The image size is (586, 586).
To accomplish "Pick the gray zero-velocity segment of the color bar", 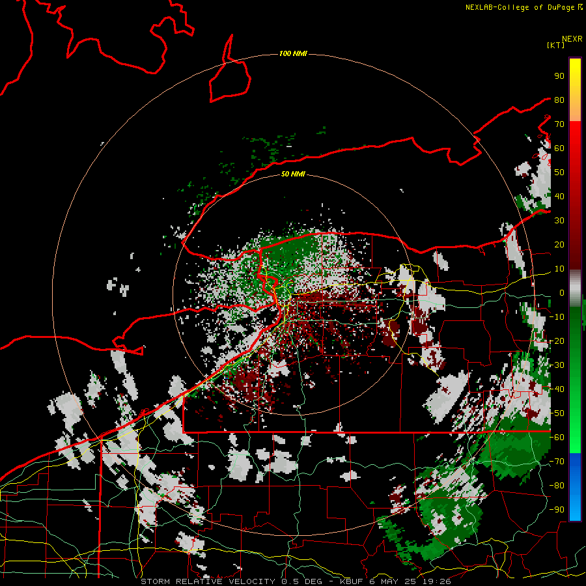I will coord(575,288).
